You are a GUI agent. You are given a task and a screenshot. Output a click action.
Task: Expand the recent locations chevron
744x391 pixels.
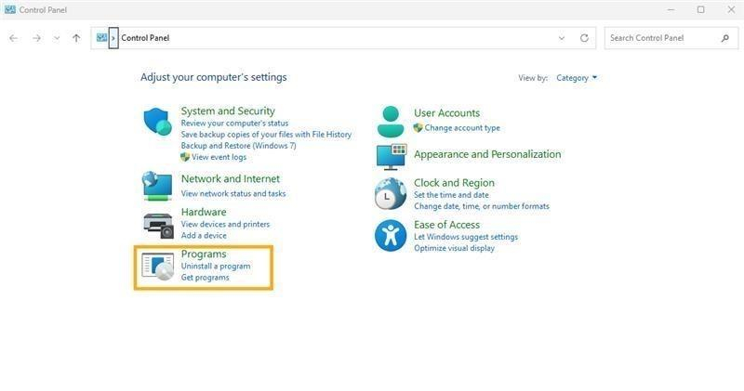pos(57,38)
